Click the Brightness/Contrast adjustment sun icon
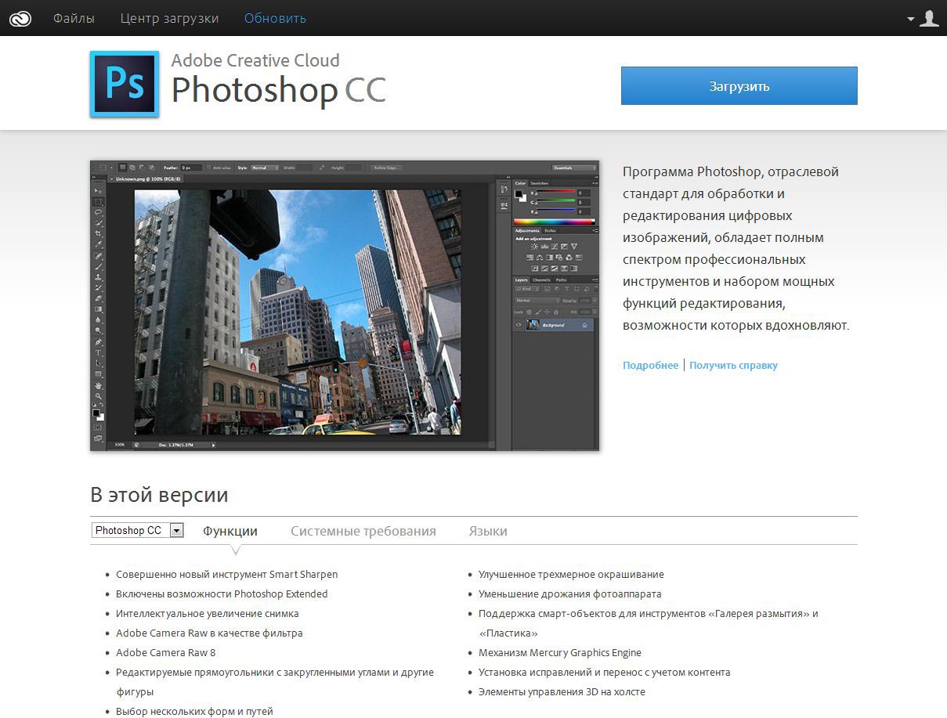This screenshot has width=947, height=718. pos(535,247)
